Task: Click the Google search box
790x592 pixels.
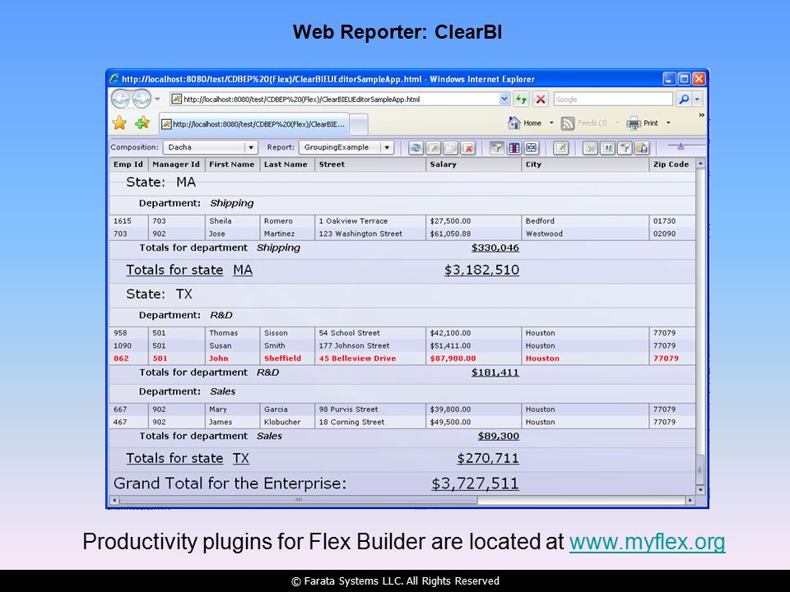Action: [612, 99]
